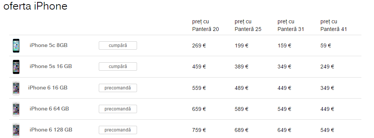Click the oferta iPhone page heading
374x138 pixels.
[35, 6]
